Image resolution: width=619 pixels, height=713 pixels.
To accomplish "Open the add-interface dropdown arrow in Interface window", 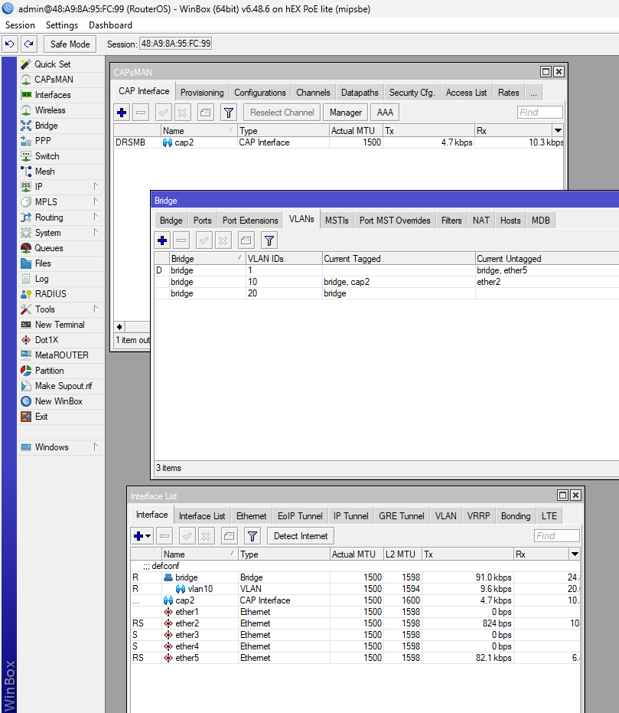I will [147, 535].
